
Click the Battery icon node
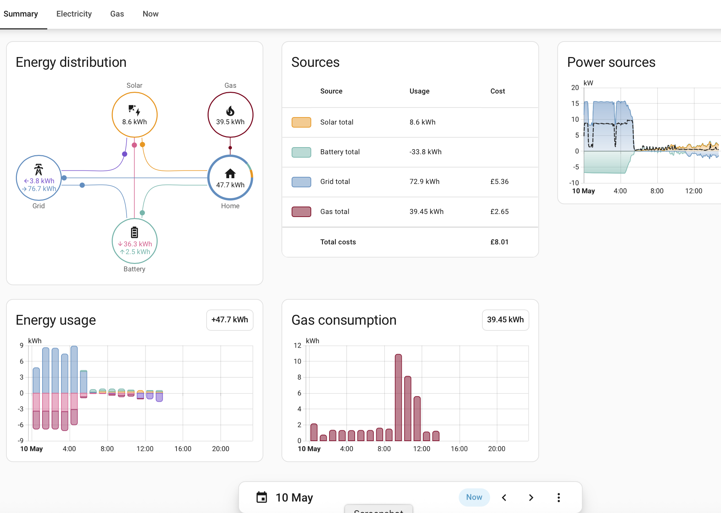coord(134,241)
